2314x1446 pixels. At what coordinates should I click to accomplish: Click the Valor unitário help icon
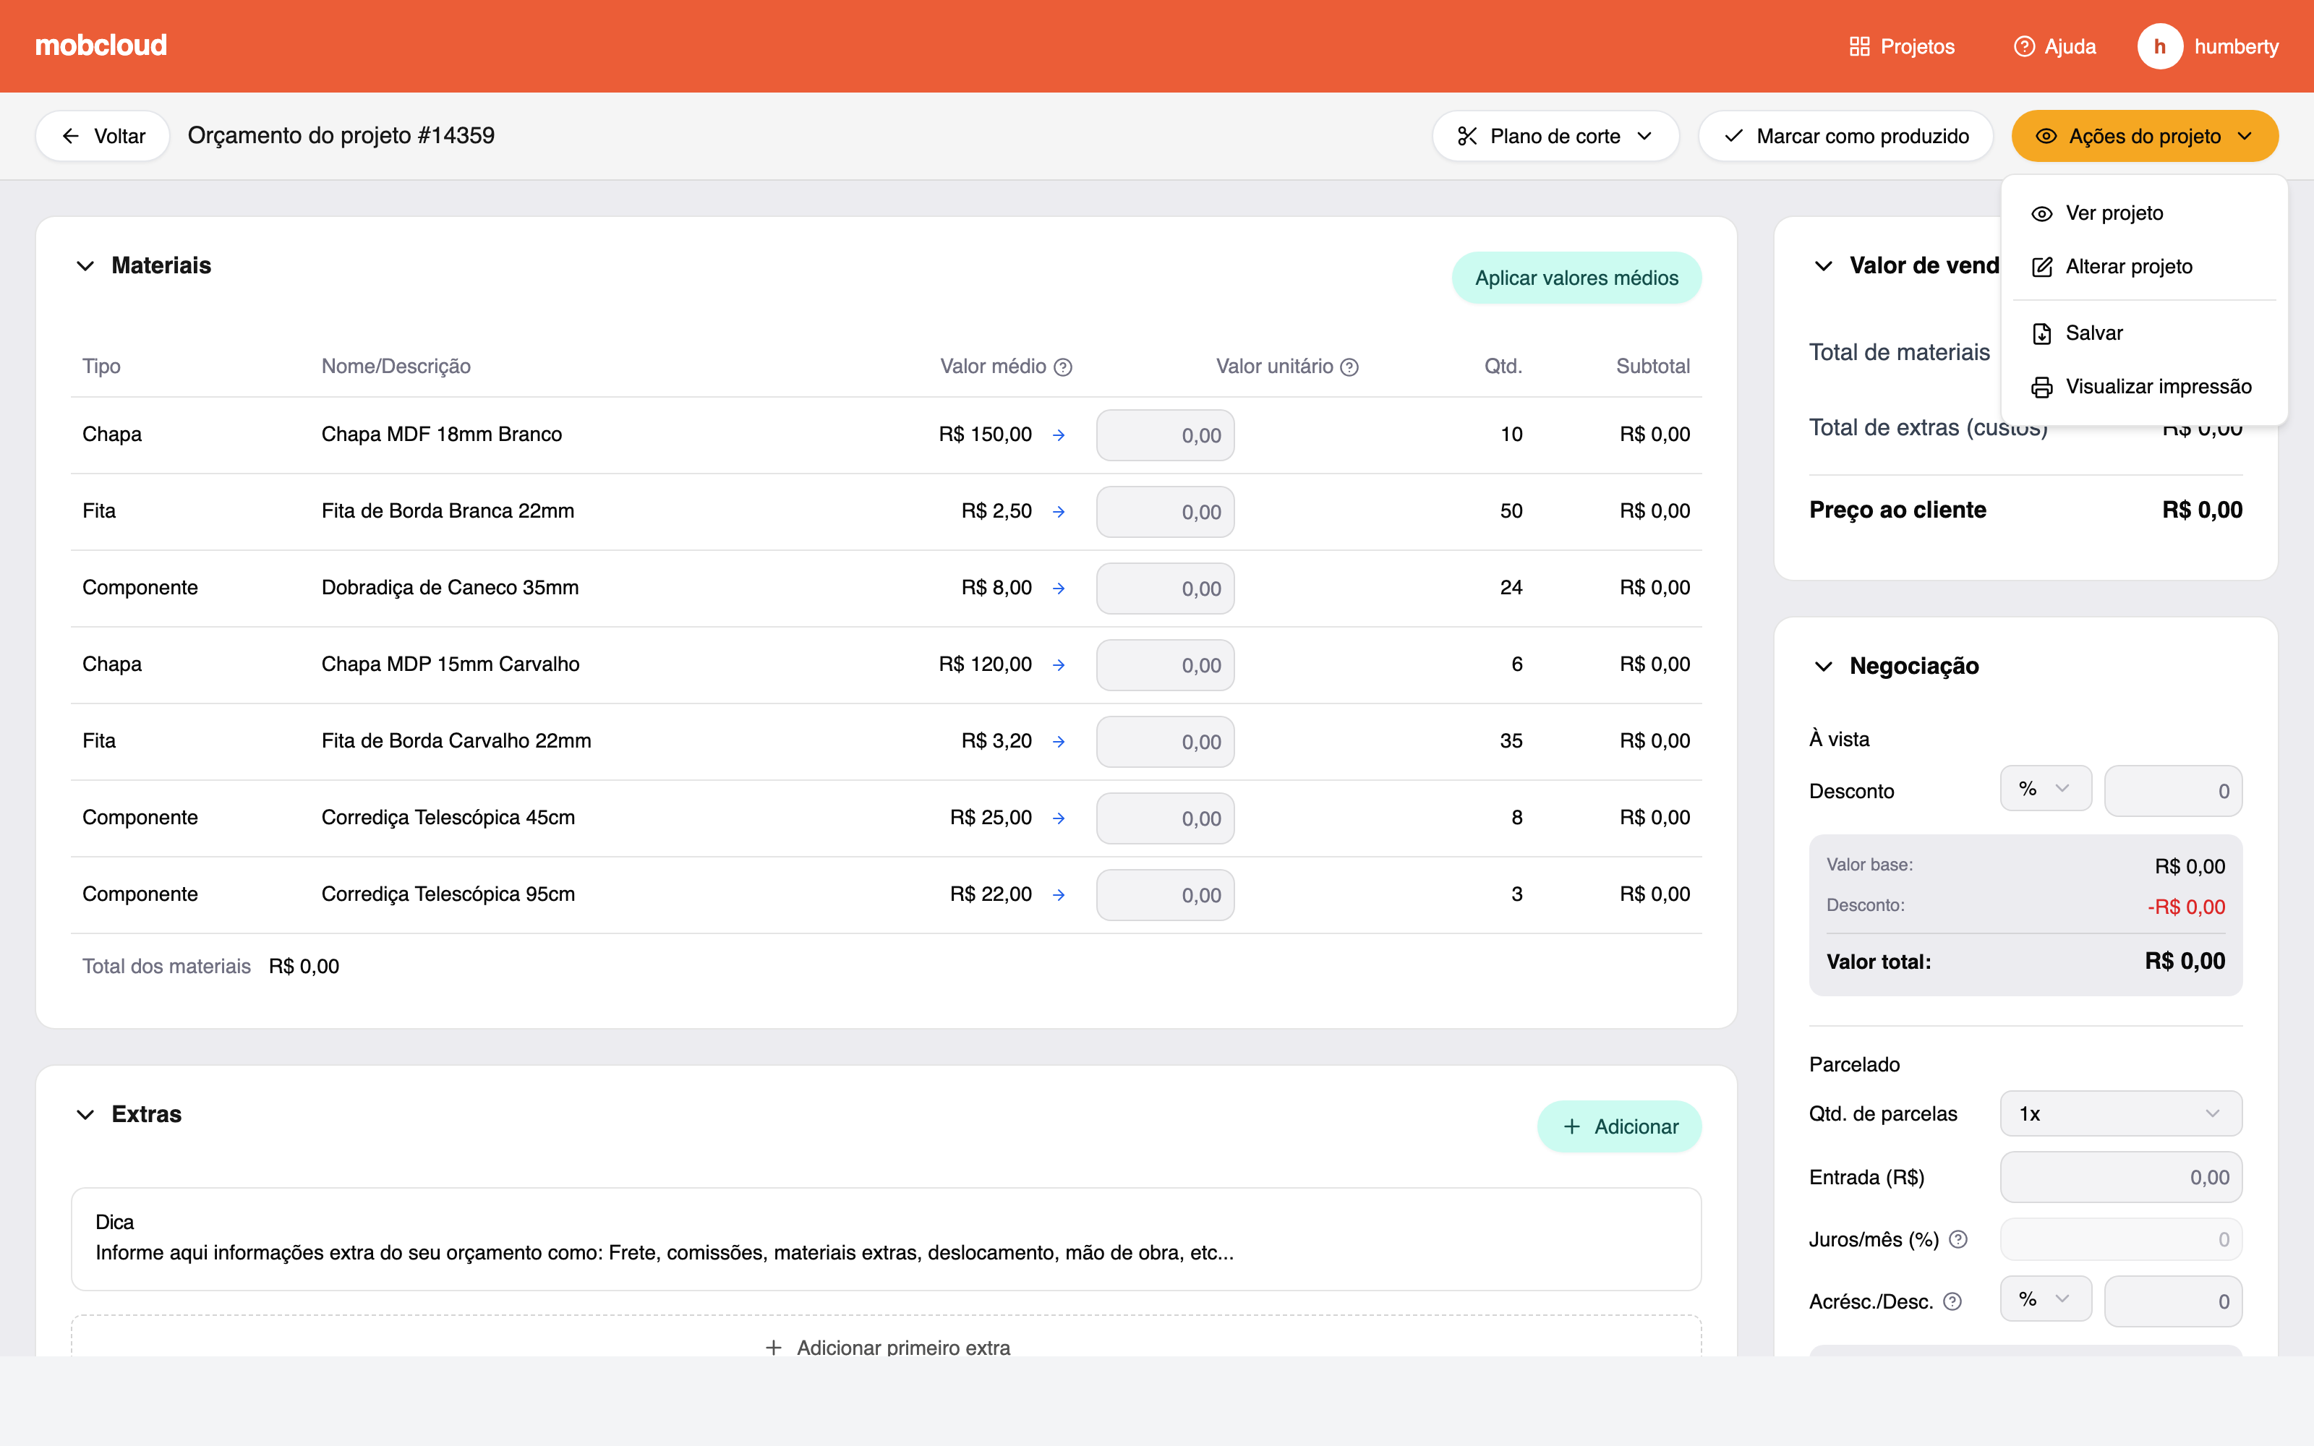(x=1349, y=367)
